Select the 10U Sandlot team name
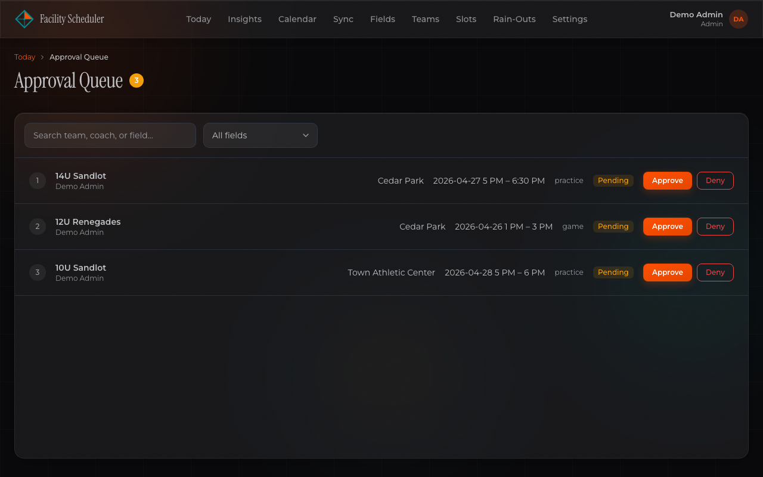 (81, 268)
